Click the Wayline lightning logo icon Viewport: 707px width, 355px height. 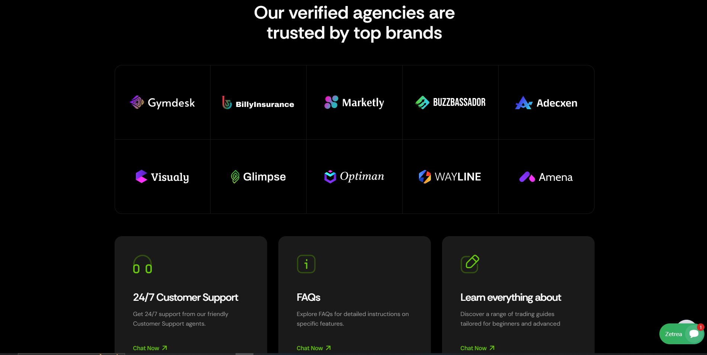[x=425, y=177]
